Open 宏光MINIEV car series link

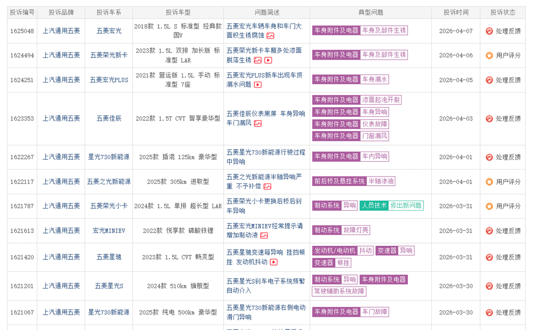point(109,231)
